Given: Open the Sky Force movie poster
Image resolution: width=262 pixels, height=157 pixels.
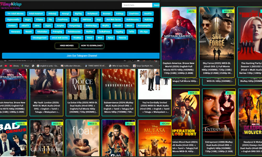Looking at the screenshot, I should [x=217, y=33].
